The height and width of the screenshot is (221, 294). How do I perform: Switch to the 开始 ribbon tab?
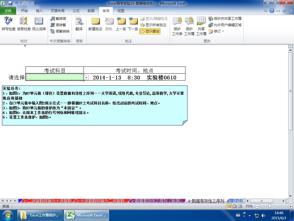[24, 11]
